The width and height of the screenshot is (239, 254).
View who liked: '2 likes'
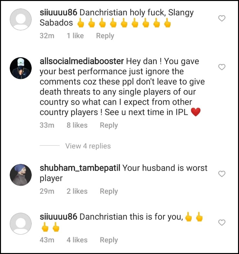point(77,191)
